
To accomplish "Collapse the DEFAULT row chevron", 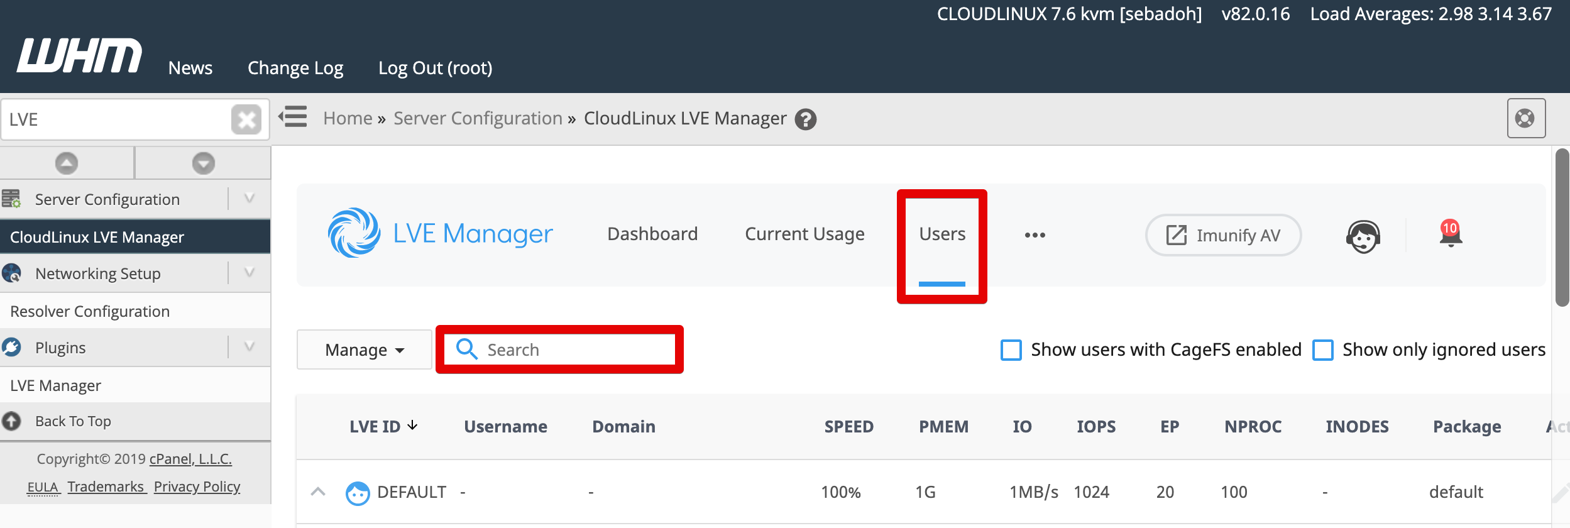I will pos(318,492).
